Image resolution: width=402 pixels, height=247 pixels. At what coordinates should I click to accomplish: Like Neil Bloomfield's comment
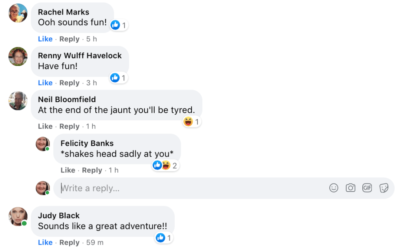tap(45, 126)
